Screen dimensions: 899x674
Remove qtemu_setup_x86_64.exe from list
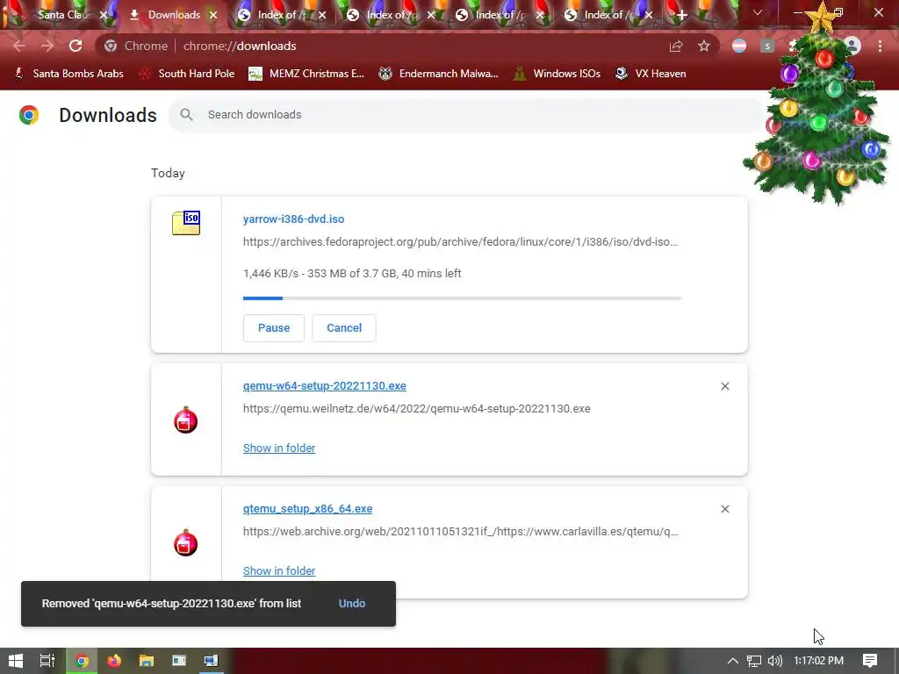point(724,509)
